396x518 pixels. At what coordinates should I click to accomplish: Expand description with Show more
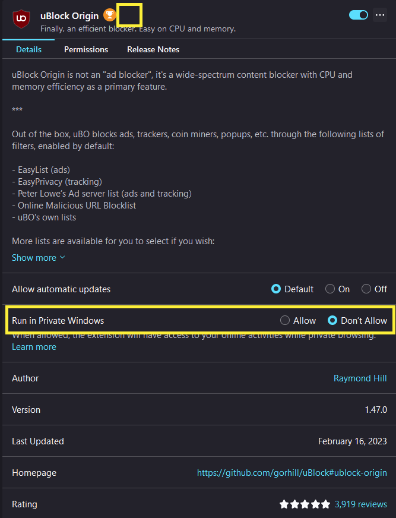pos(39,258)
